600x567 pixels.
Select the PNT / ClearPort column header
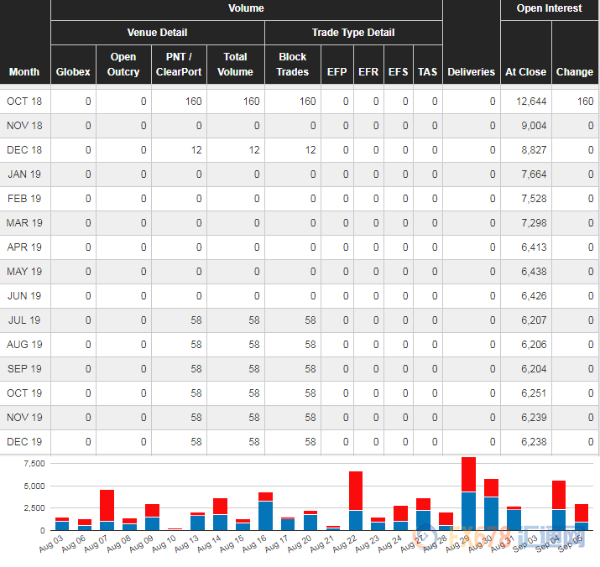click(179, 65)
